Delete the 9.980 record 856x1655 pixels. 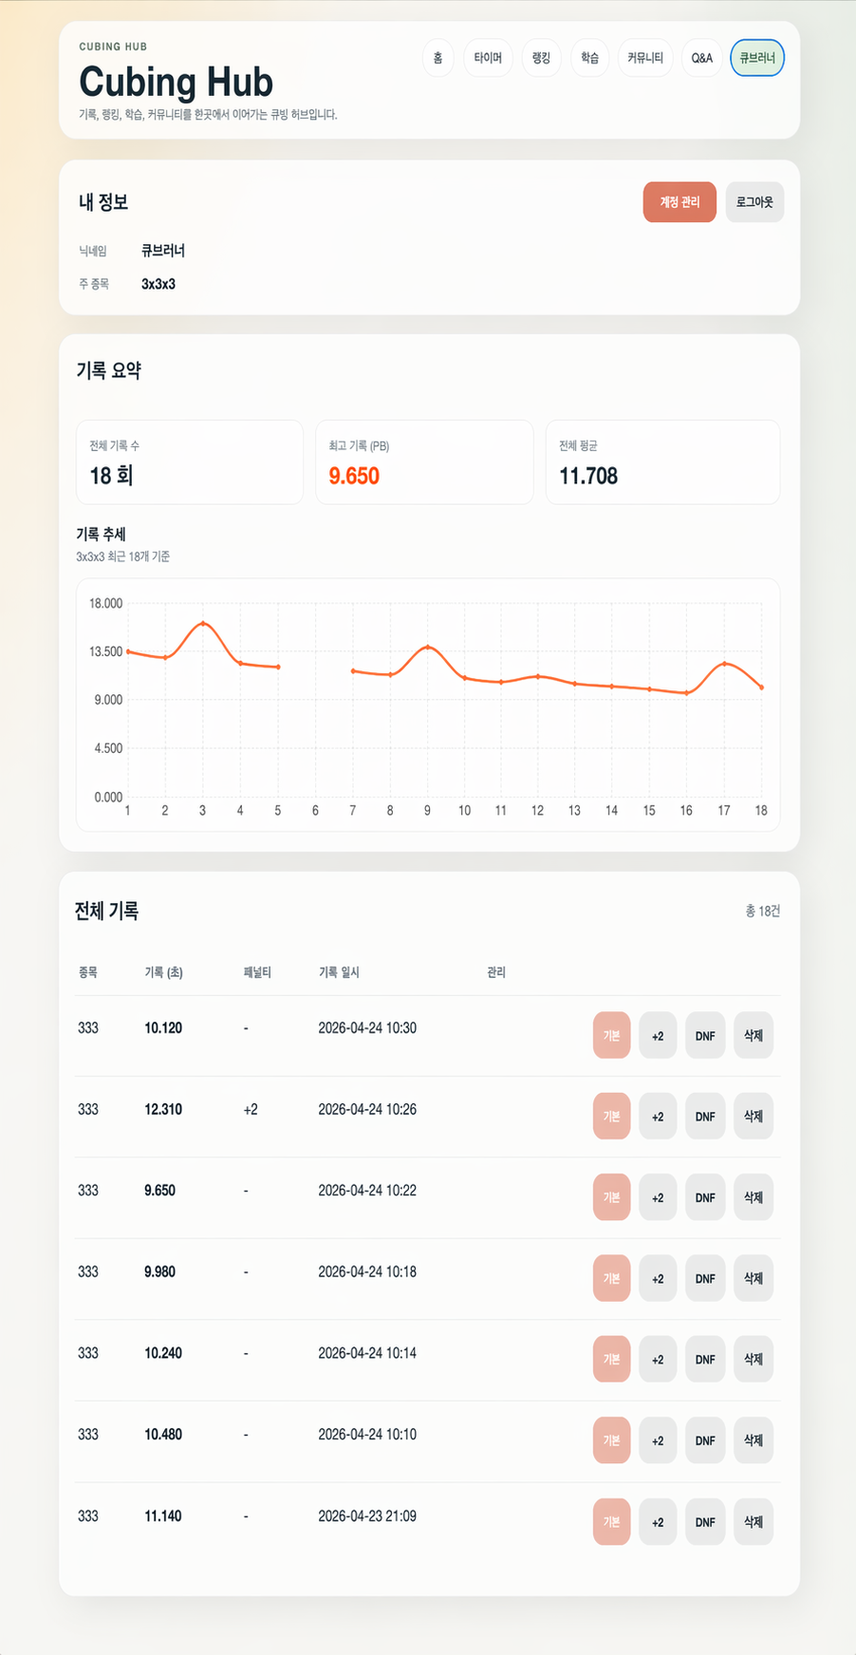(x=754, y=1278)
